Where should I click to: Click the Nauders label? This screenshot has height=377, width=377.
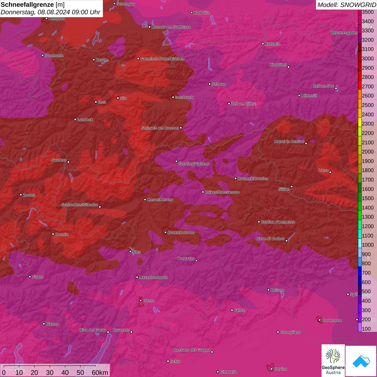pos(59,160)
